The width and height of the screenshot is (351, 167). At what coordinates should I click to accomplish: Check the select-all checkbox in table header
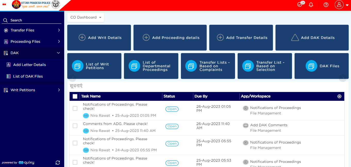[75, 96]
